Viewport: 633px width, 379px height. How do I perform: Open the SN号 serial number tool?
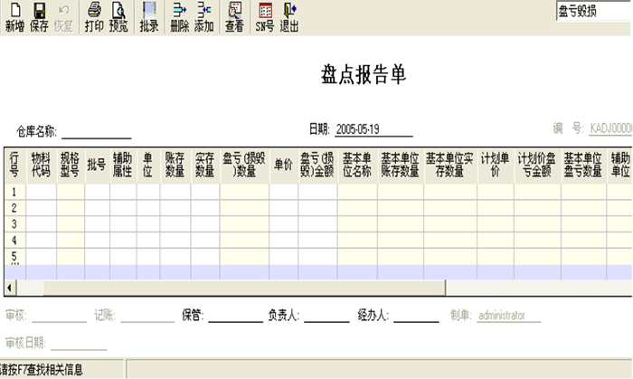pyautogui.click(x=264, y=13)
